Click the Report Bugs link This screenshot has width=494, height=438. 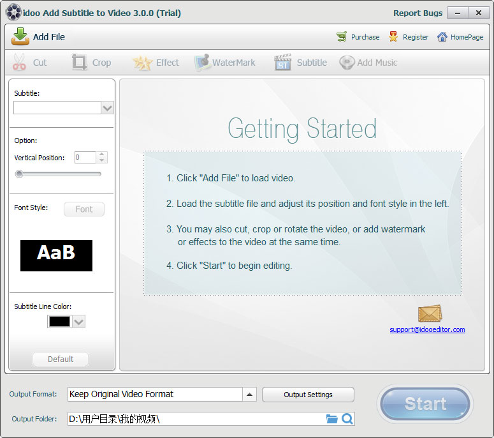pos(418,13)
